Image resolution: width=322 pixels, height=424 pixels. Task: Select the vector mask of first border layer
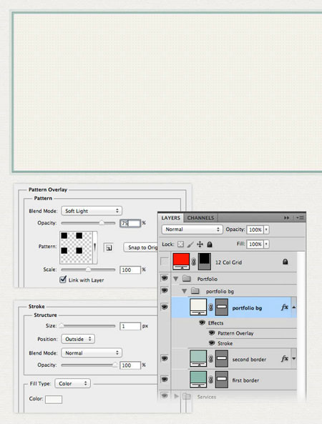[x=222, y=380]
